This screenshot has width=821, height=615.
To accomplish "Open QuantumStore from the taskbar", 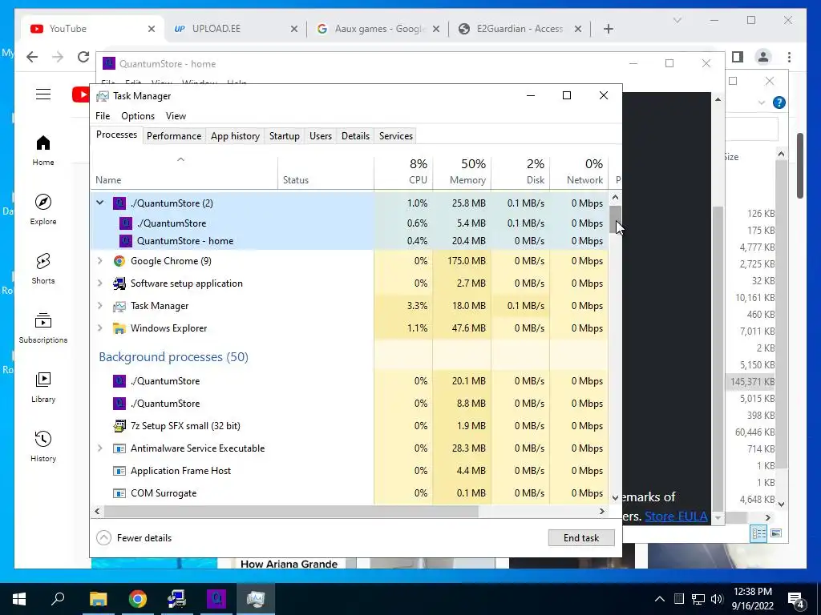I will click(216, 599).
